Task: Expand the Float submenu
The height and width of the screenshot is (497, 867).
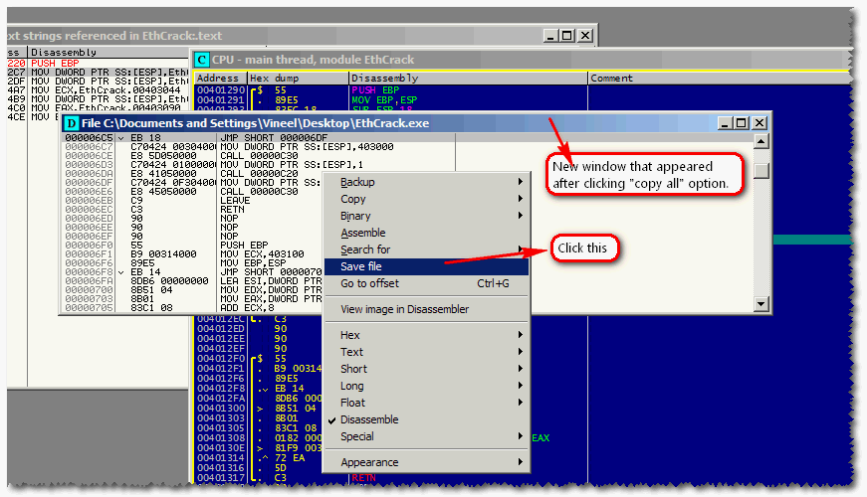Action: (426, 403)
